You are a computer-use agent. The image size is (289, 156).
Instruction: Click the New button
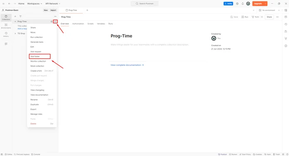pyautogui.click(x=46, y=10)
